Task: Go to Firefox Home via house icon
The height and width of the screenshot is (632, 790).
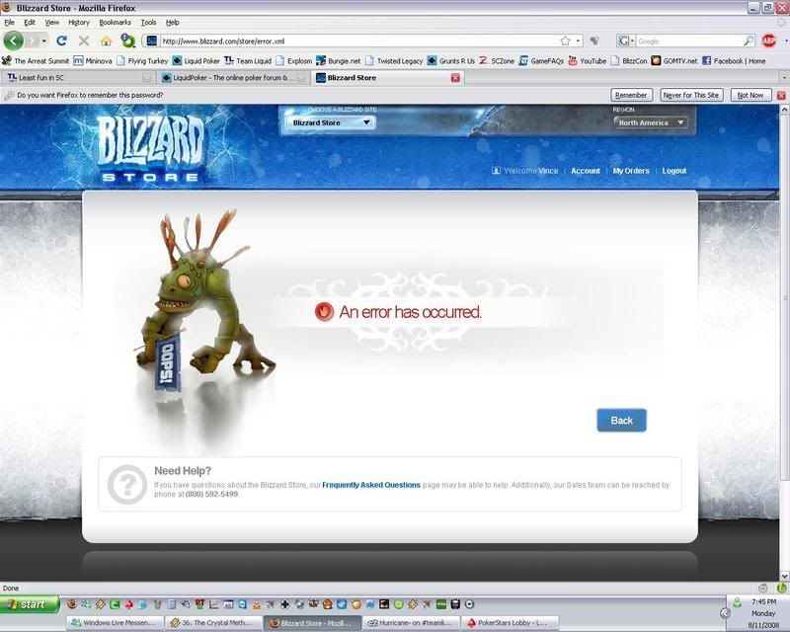Action: [106, 40]
